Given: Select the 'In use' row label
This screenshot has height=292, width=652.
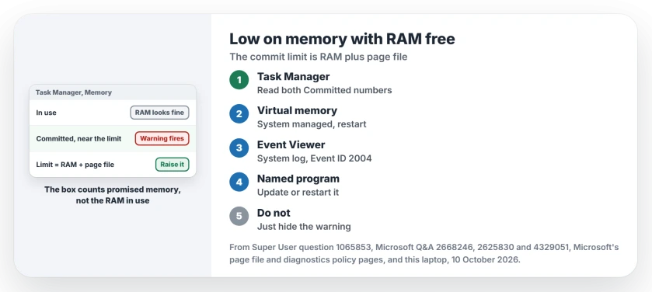Looking at the screenshot, I should 46,113.
